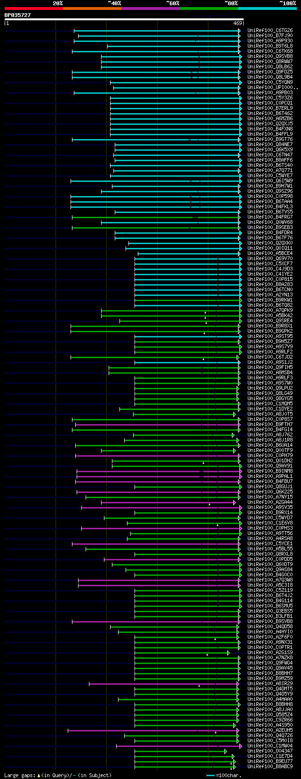This screenshot has width=301, height=779.
Task: Select the UniRef100_B9INM8 label
Action: click(270, 471)
